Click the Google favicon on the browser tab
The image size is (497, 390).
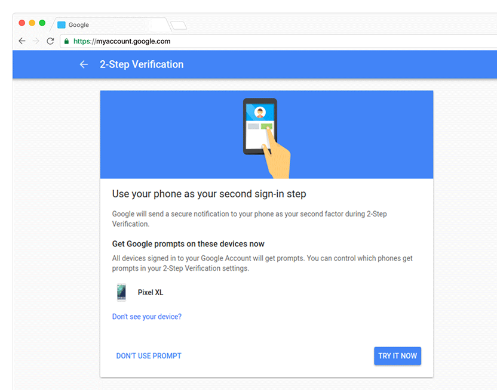62,24
